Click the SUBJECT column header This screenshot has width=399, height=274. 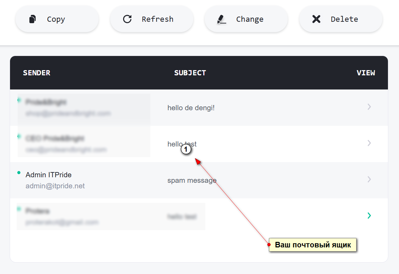(x=190, y=73)
